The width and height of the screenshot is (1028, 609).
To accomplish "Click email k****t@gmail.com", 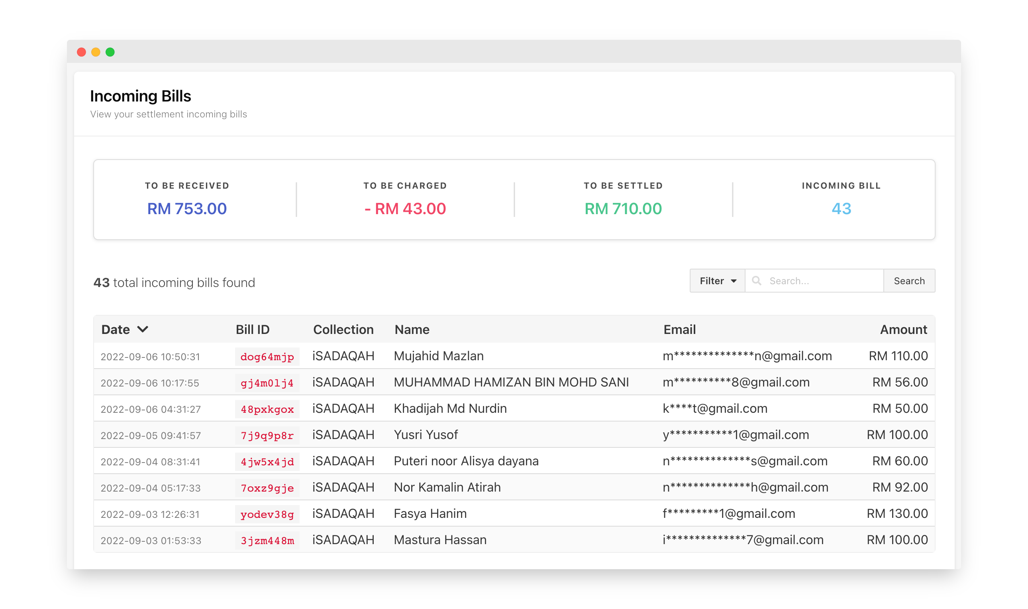I will [715, 408].
